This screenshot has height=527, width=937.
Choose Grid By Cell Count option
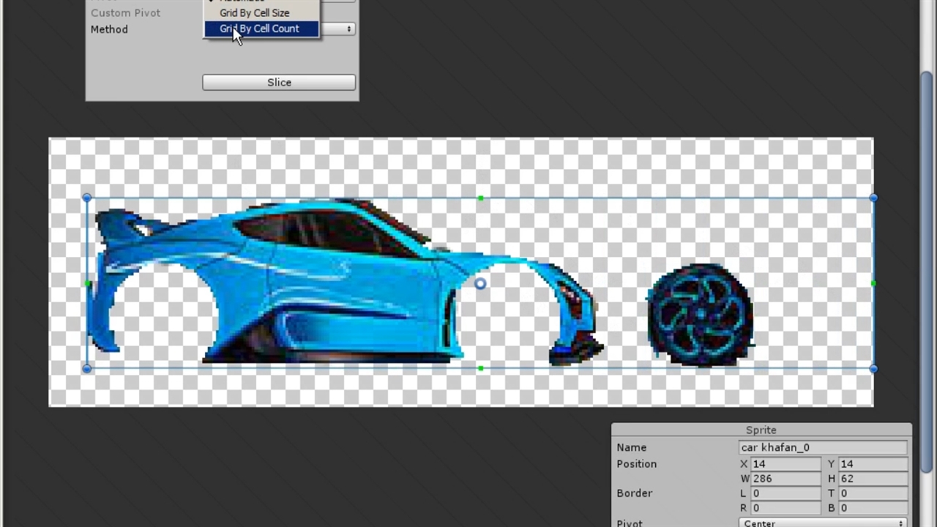[259, 29]
